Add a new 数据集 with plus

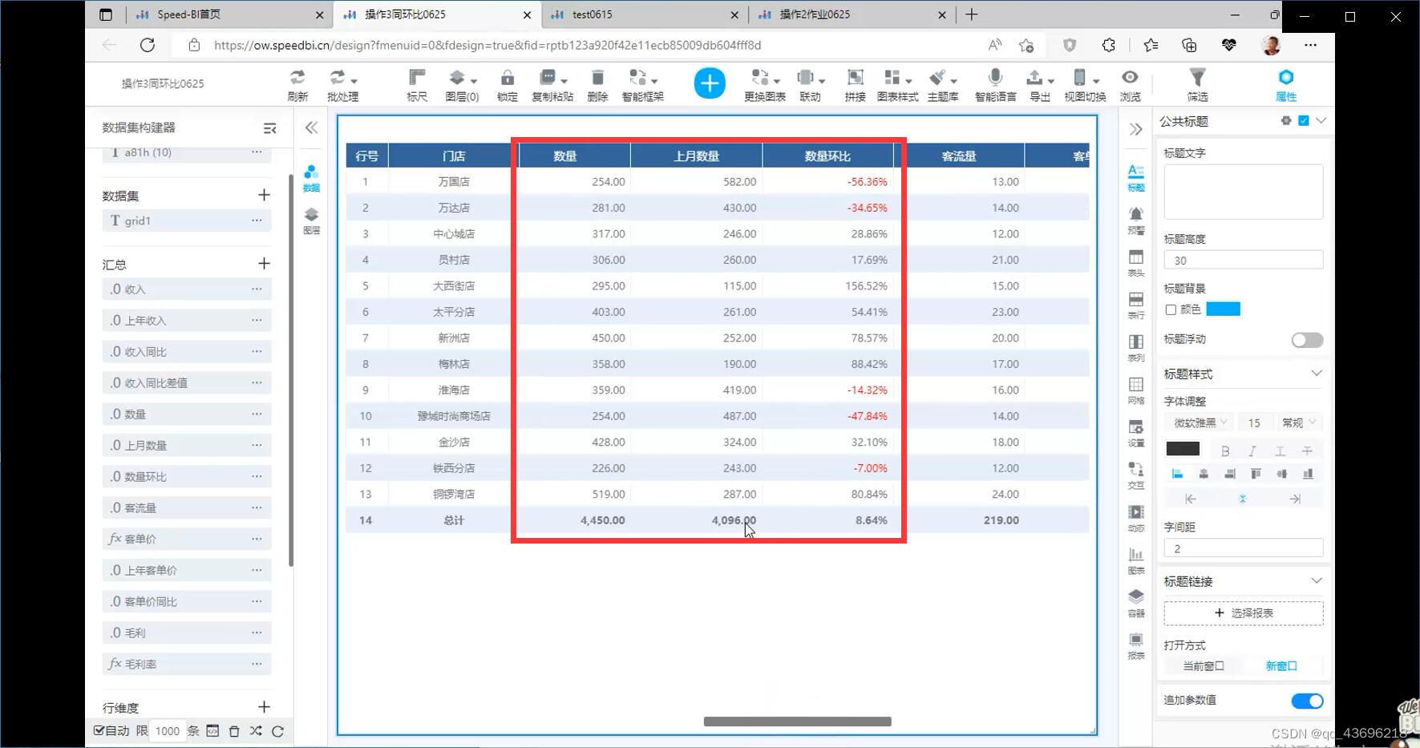point(264,195)
